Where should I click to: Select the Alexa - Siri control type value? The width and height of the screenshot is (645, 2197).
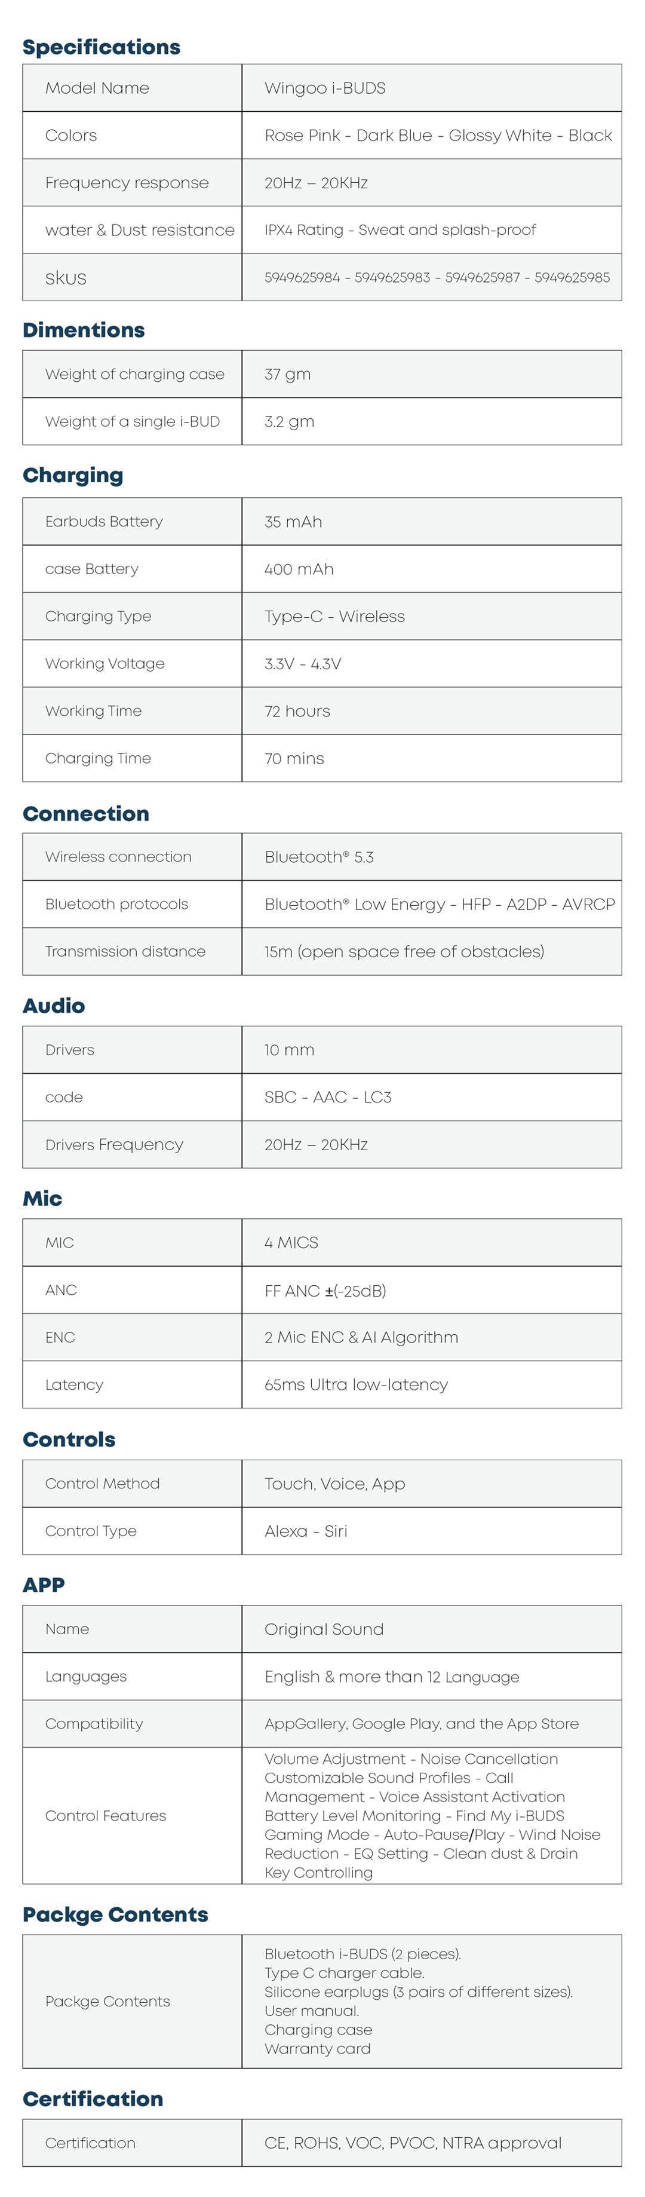coord(305,1531)
